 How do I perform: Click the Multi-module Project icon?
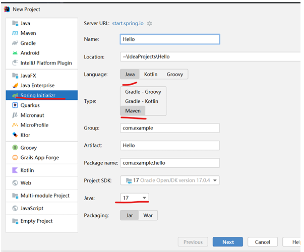point(15,196)
